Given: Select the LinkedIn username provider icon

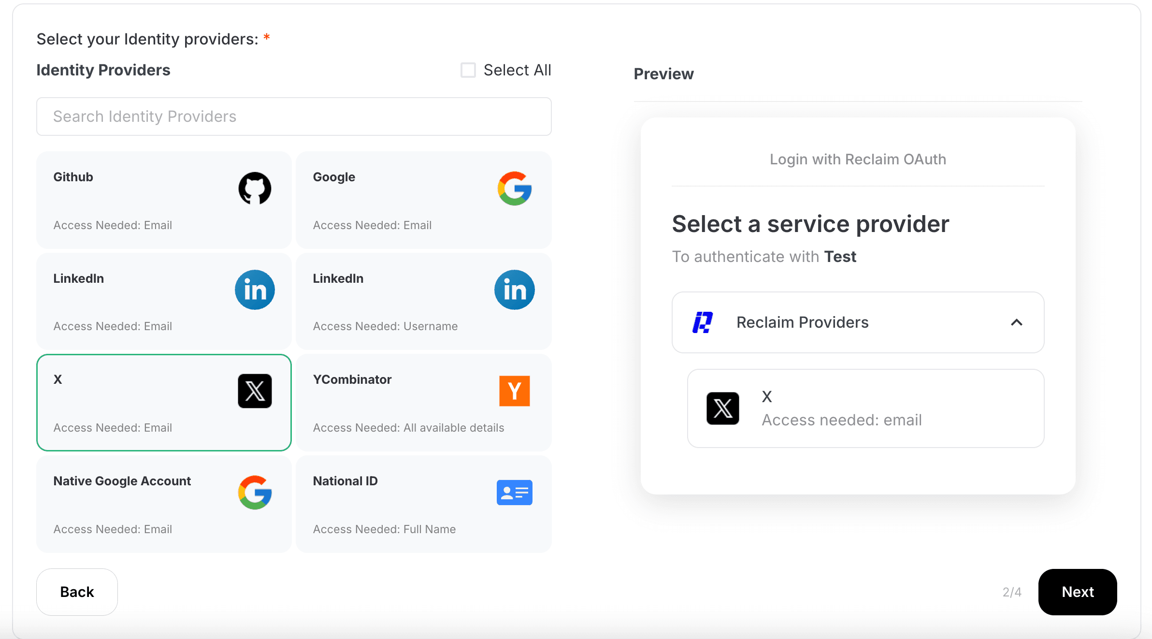Looking at the screenshot, I should tap(515, 290).
